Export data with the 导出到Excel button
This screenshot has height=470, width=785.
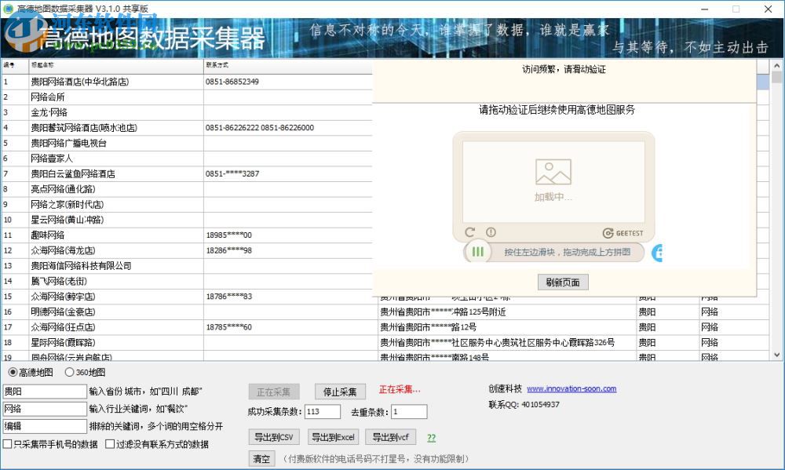(332, 437)
